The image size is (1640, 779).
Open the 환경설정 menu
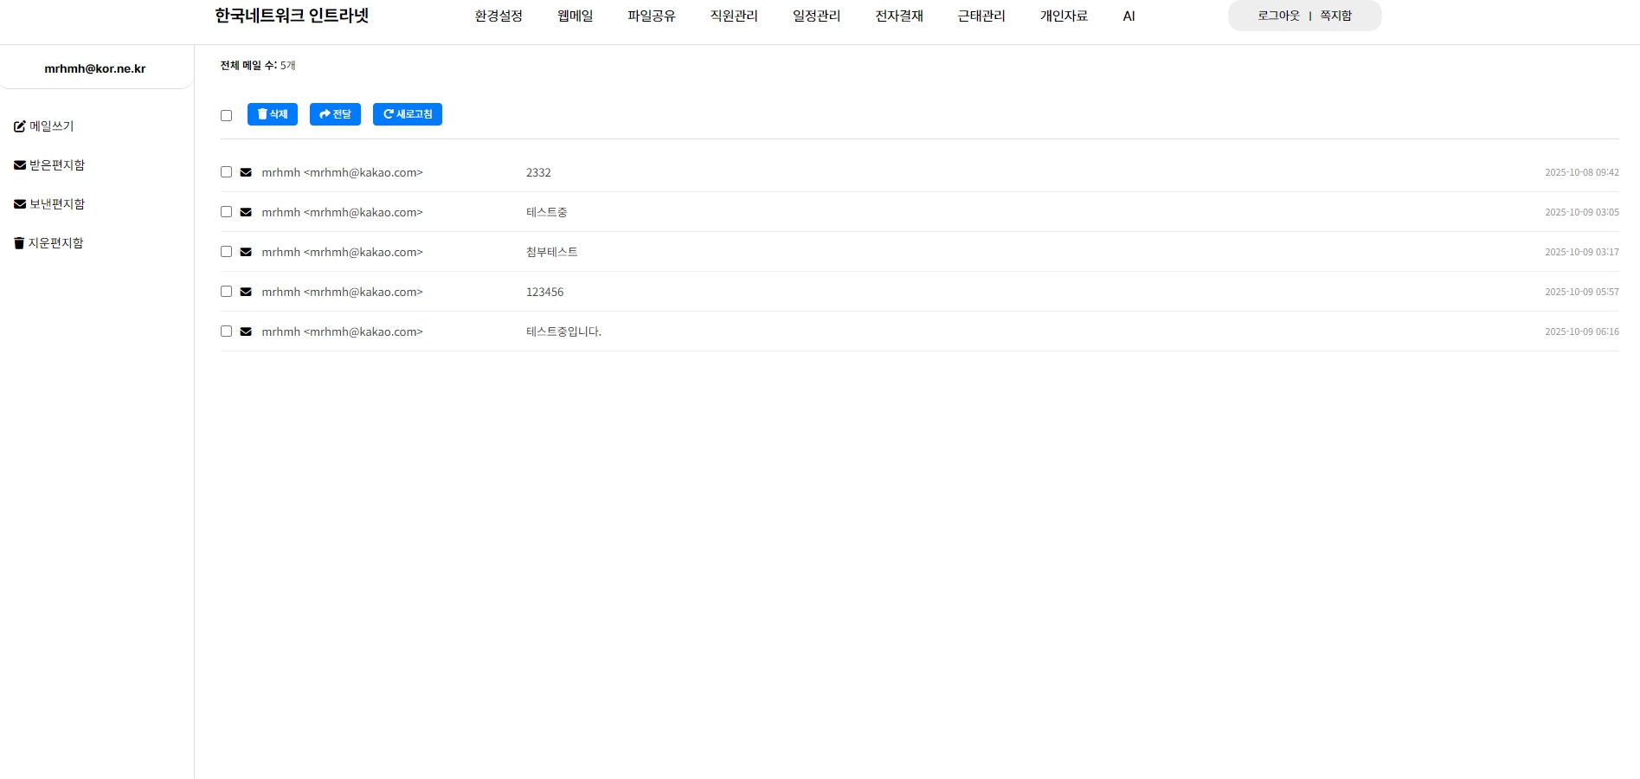pos(498,16)
